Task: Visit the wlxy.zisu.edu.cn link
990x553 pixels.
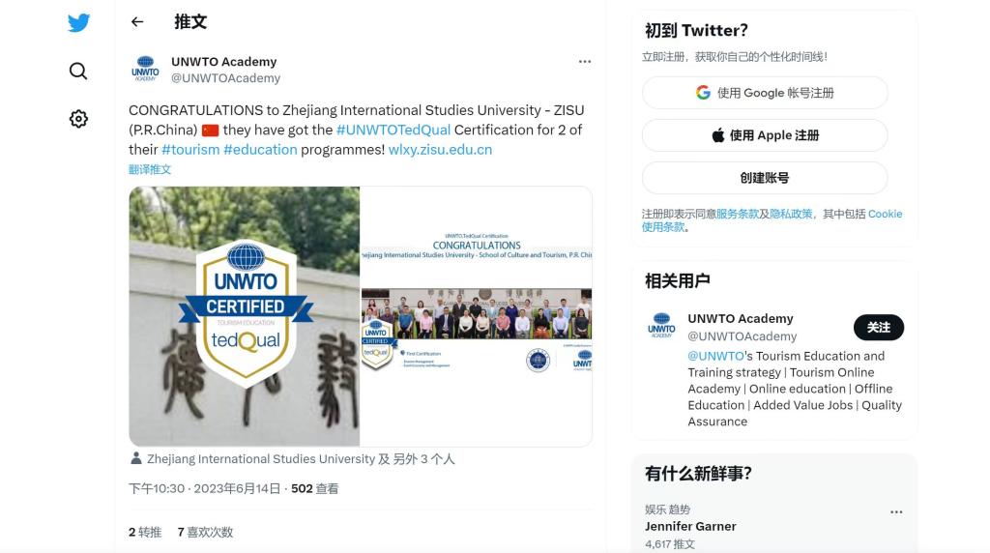Action: 440,150
